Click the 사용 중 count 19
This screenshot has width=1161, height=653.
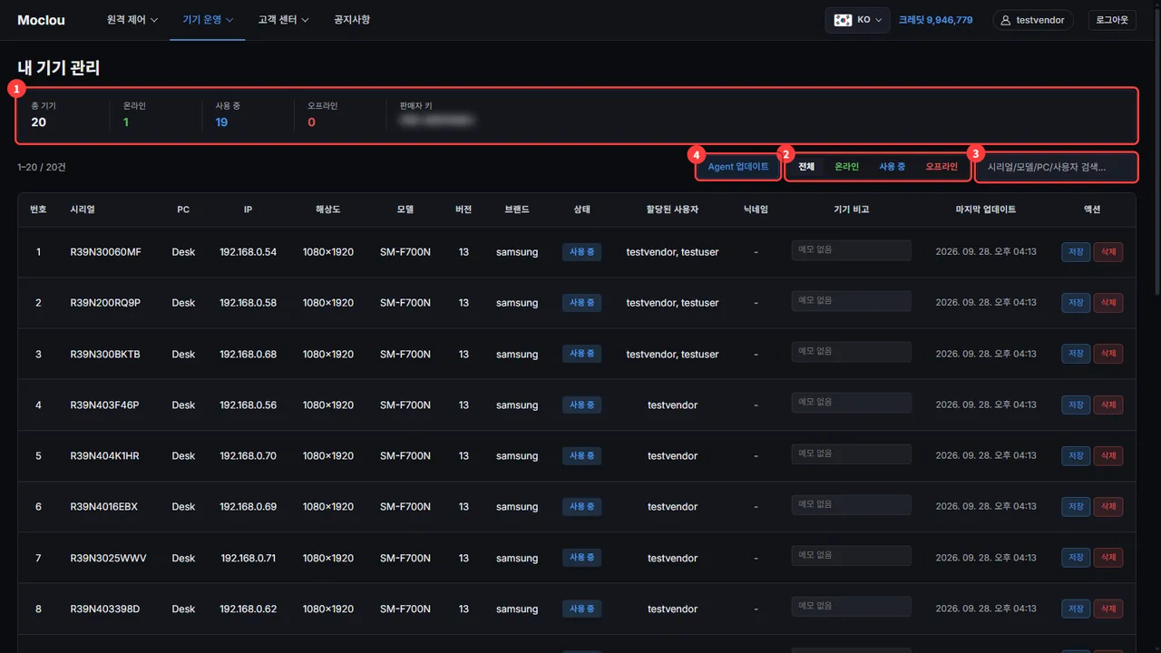[x=221, y=122]
